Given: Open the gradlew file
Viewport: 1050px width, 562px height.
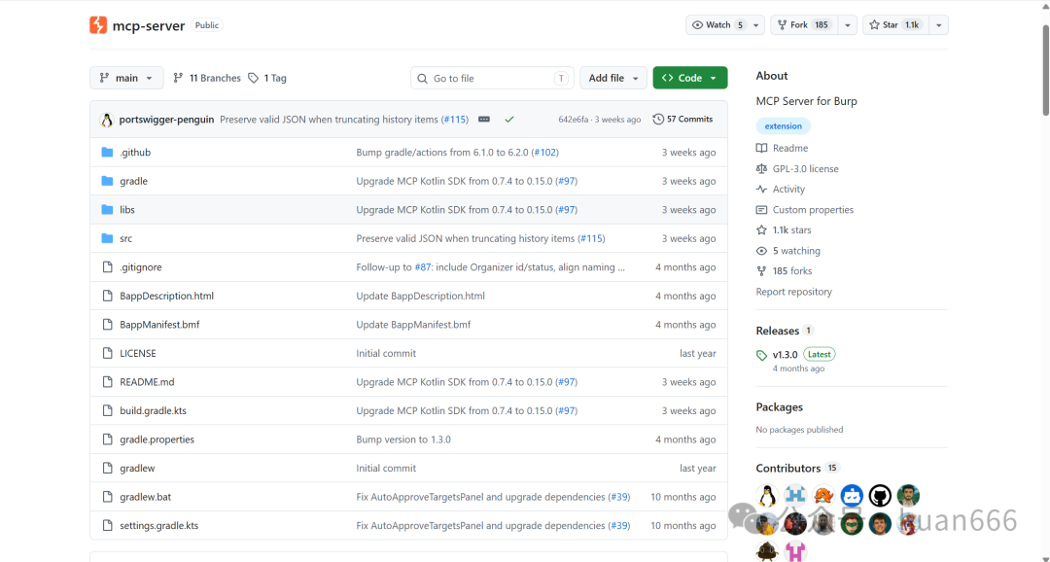Looking at the screenshot, I should click(137, 469).
